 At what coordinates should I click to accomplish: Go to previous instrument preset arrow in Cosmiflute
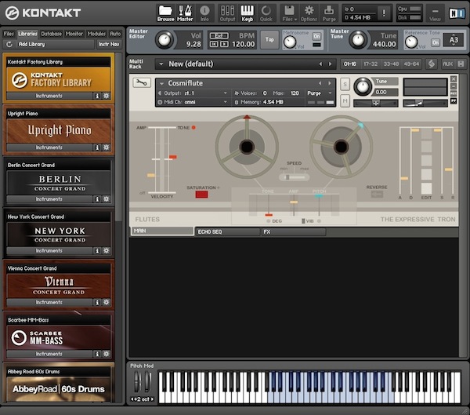pyautogui.click(x=320, y=83)
